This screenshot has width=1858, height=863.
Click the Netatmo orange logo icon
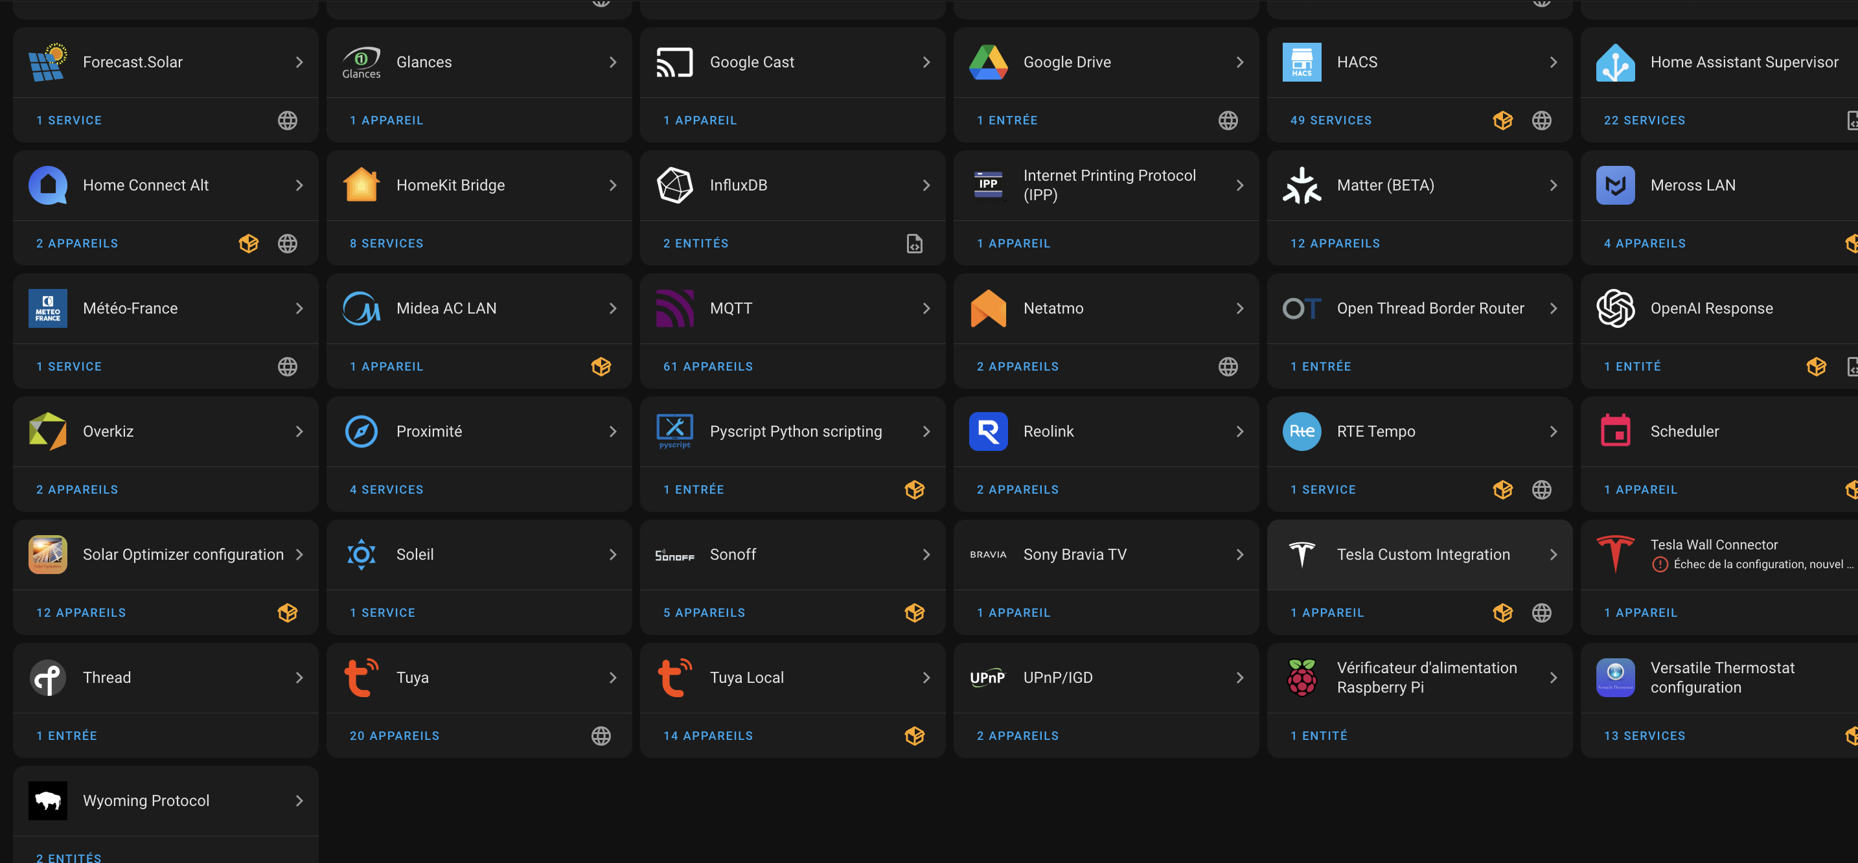(987, 308)
